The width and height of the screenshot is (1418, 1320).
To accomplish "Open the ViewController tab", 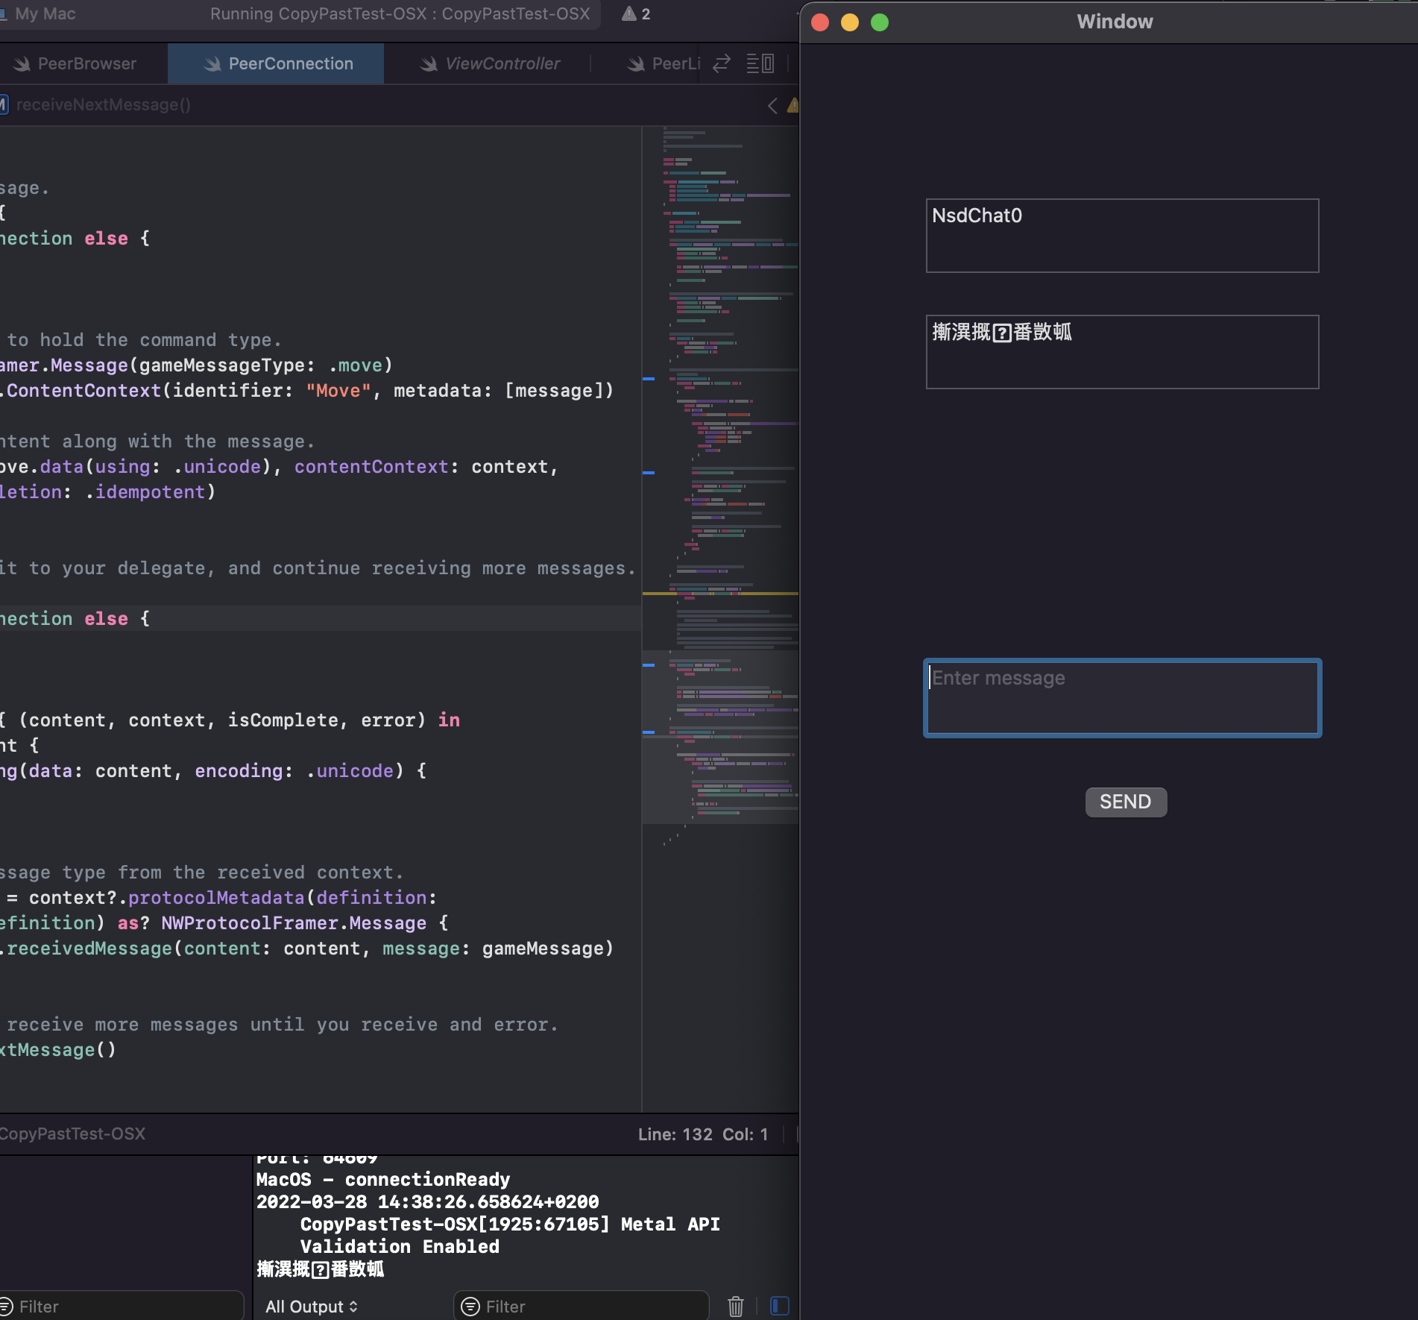I will click(489, 64).
